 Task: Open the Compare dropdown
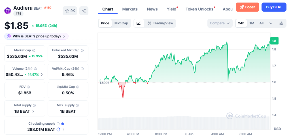click(220, 23)
